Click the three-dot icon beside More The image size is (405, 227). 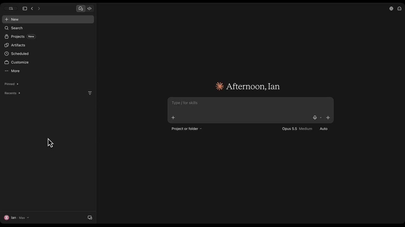coord(6,71)
